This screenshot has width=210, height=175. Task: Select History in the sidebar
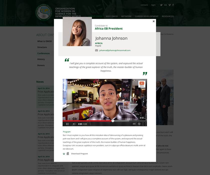pos(41,59)
